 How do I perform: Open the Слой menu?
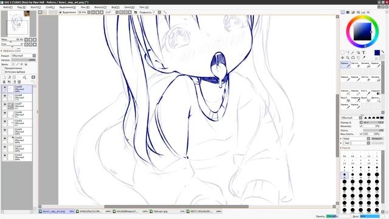point(50,7)
